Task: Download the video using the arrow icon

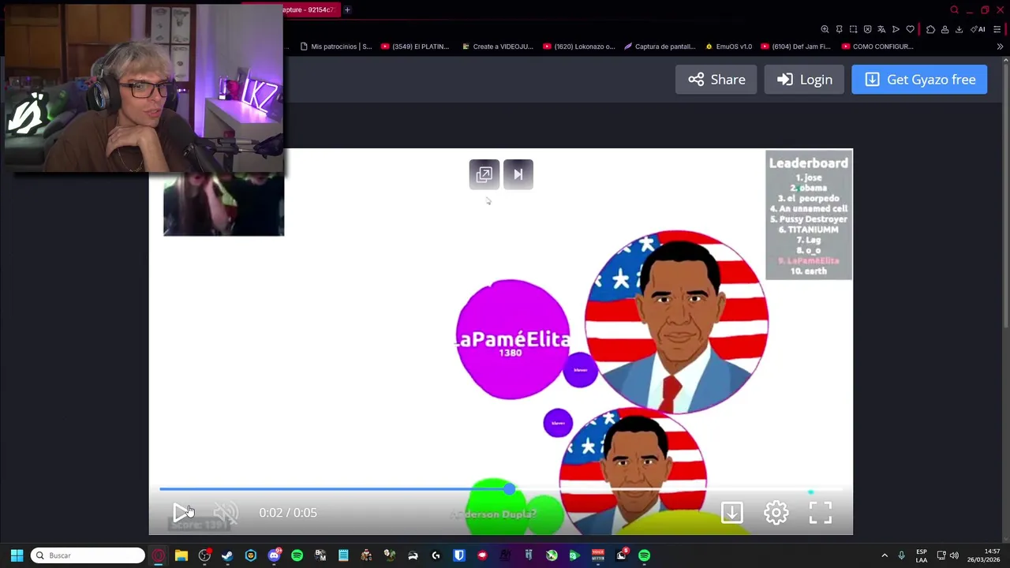Action: pyautogui.click(x=731, y=513)
